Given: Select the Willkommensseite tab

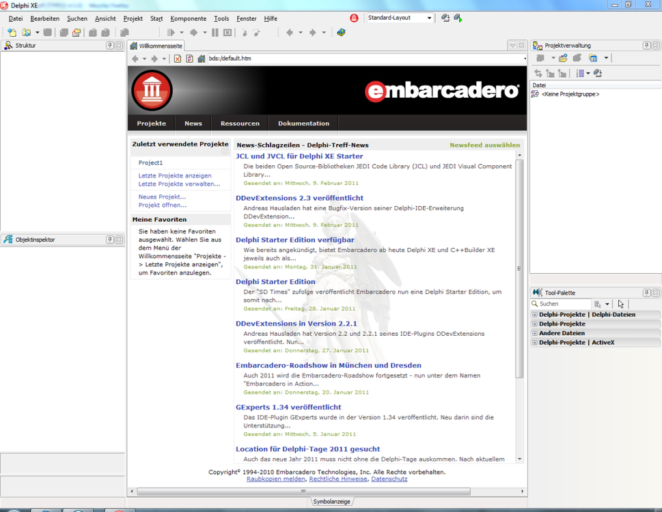Looking at the screenshot, I should tap(156, 46).
